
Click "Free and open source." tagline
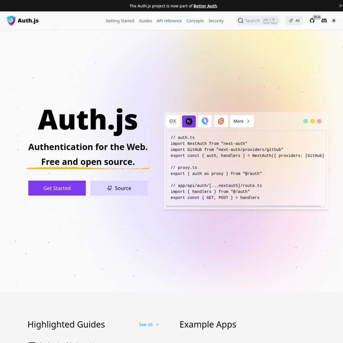point(88,162)
